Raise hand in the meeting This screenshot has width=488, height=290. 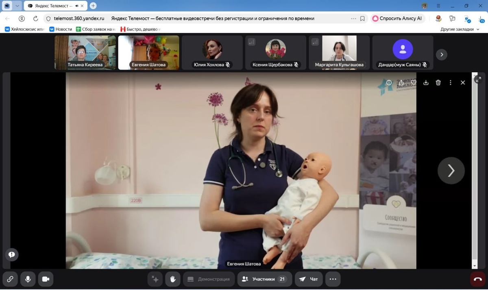point(173,279)
